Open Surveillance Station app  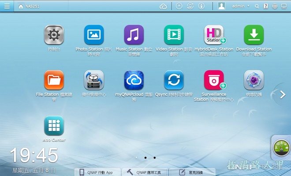point(214,80)
